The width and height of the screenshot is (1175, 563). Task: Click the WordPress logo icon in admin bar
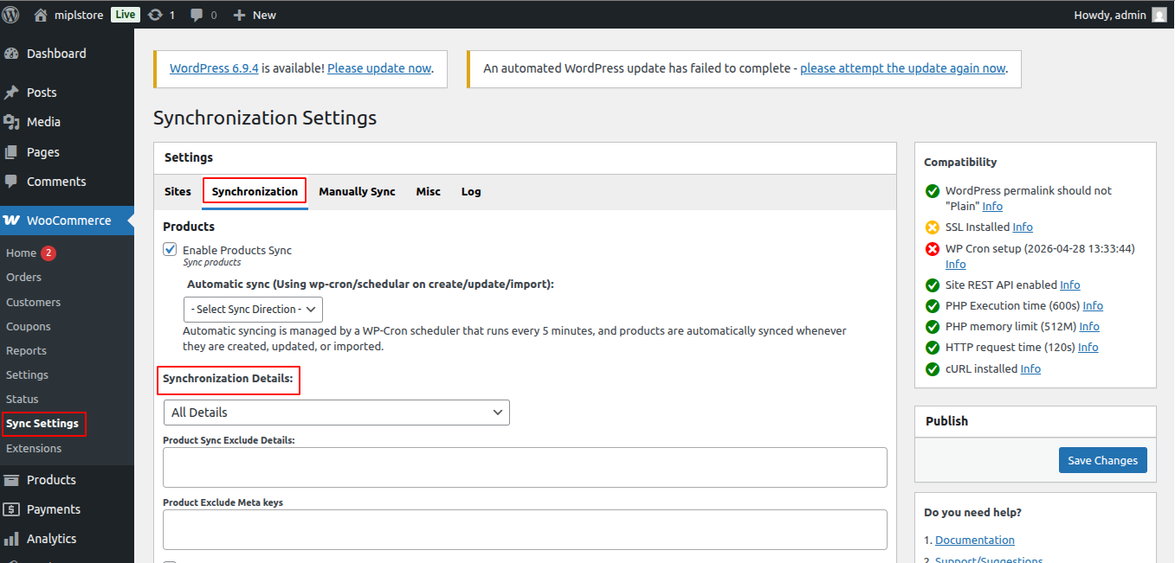point(11,14)
